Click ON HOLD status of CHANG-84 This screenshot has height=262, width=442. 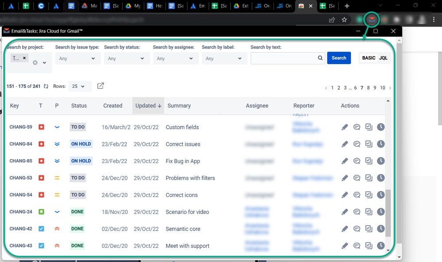pyautogui.click(x=81, y=144)
